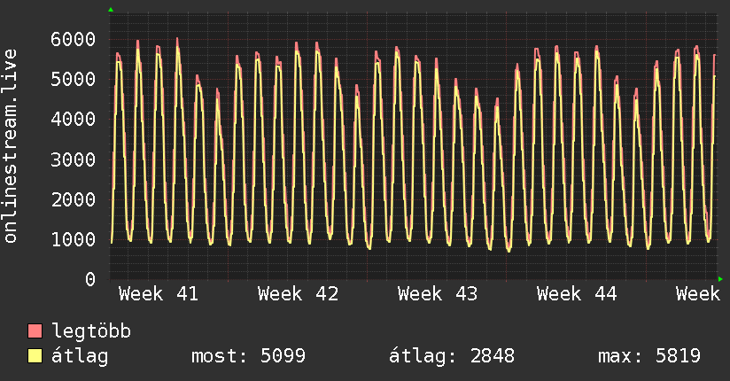Click the yellow átlag legend swatch
This screenshot has width=730, height=381.
coord(35,356)
